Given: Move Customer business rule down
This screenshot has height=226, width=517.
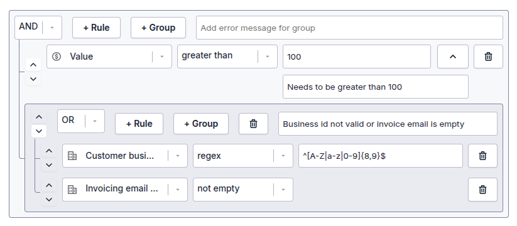Looking at the screenshot, I should [x=49, y=164].
